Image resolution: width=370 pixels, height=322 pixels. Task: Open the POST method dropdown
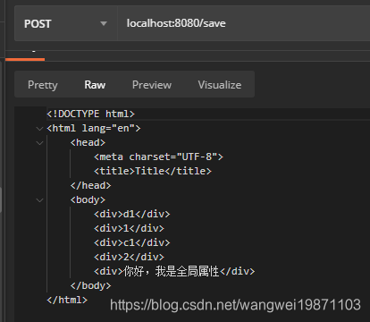click(x=65, y=23)
